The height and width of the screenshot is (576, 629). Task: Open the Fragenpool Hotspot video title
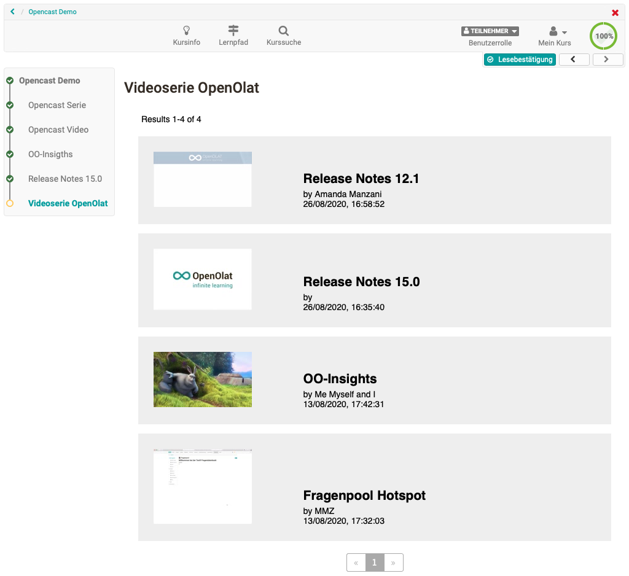(x=364, y=496)
